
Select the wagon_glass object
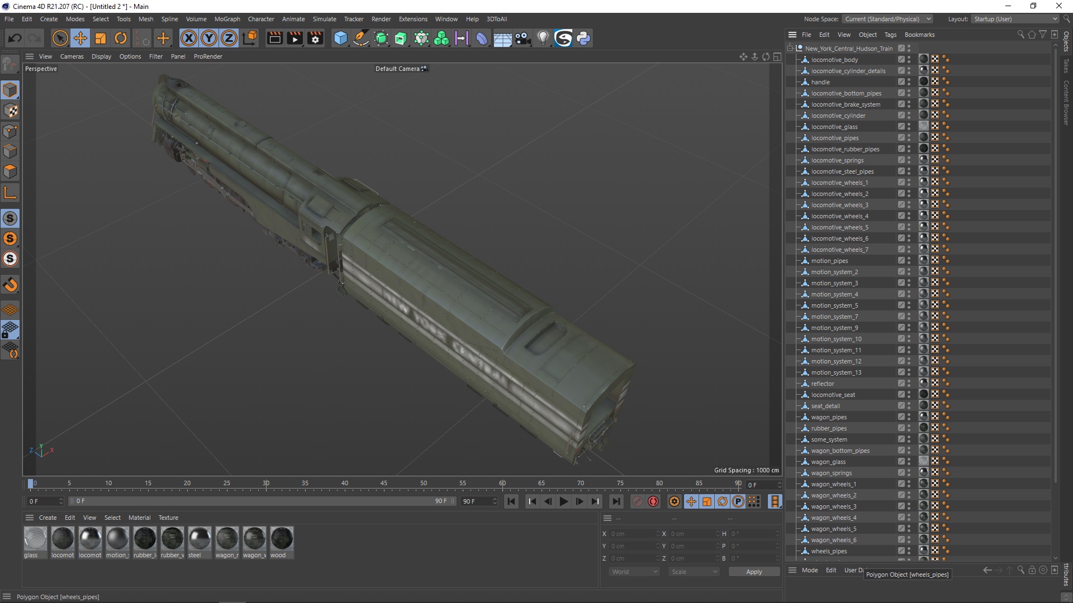tap(828, 462)
